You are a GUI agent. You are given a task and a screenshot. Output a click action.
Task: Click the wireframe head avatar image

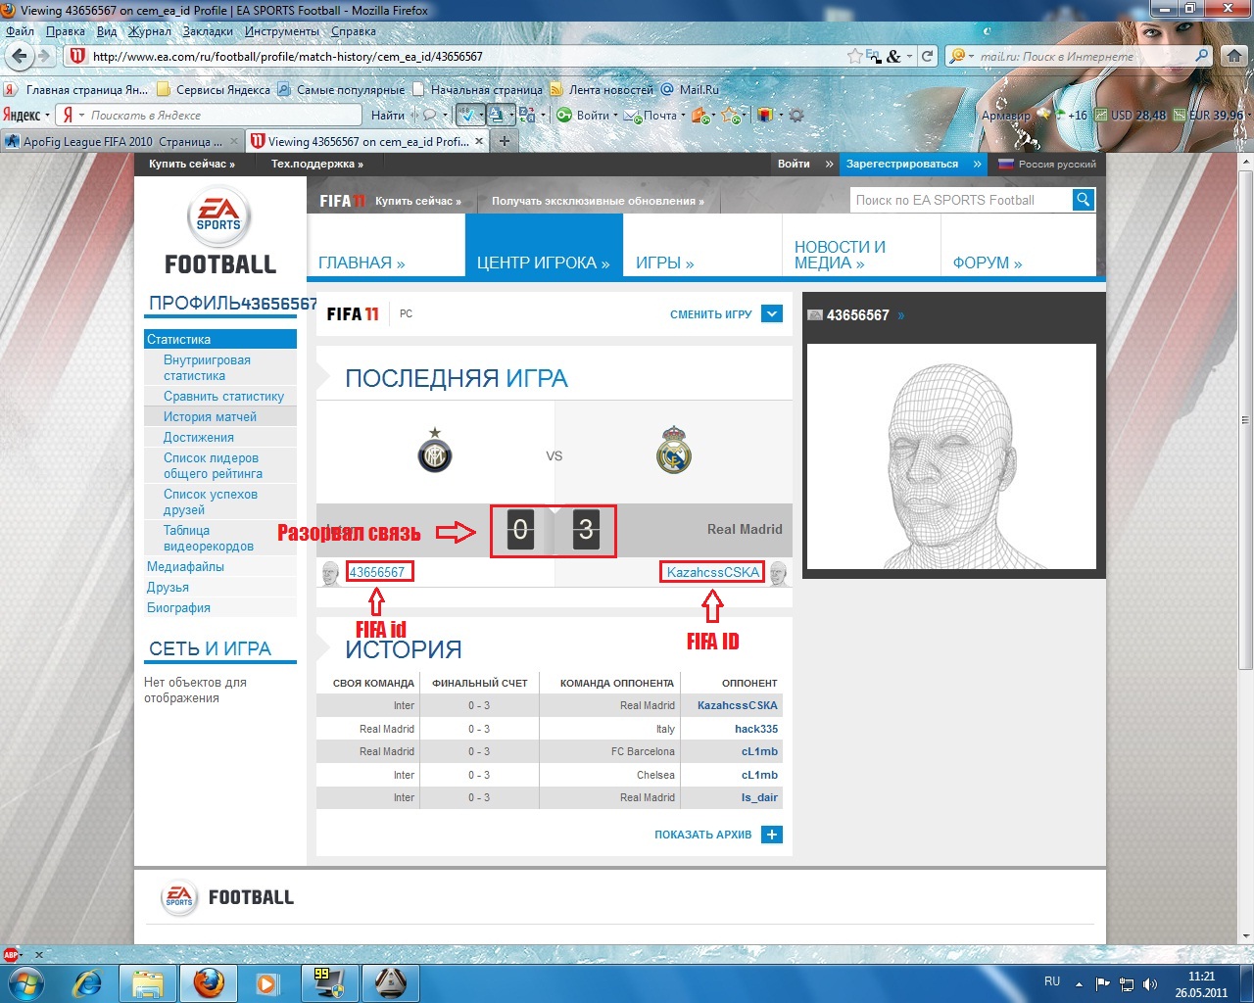click(x=953, y=455)
